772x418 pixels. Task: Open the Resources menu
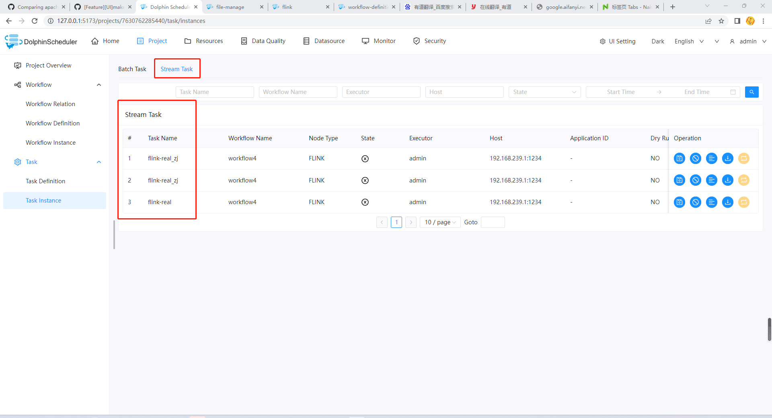(203, 41)
